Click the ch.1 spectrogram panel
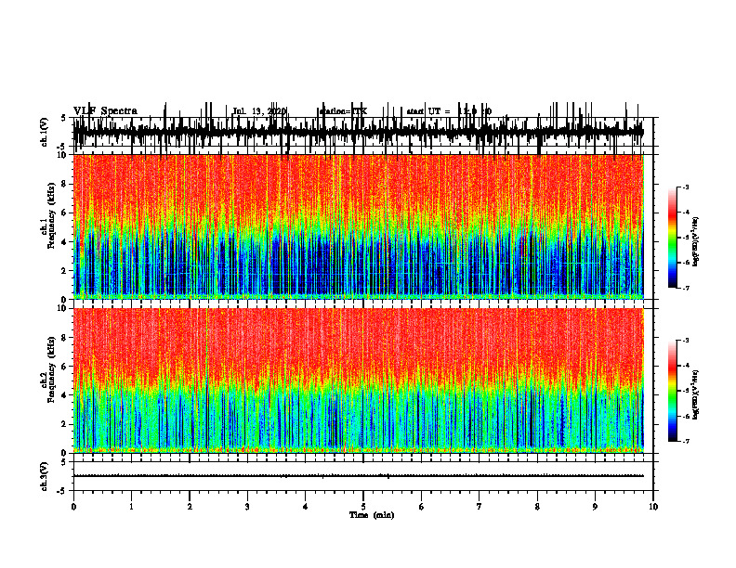The height and width of the screenshot is (568, 736). coord(358,226)
